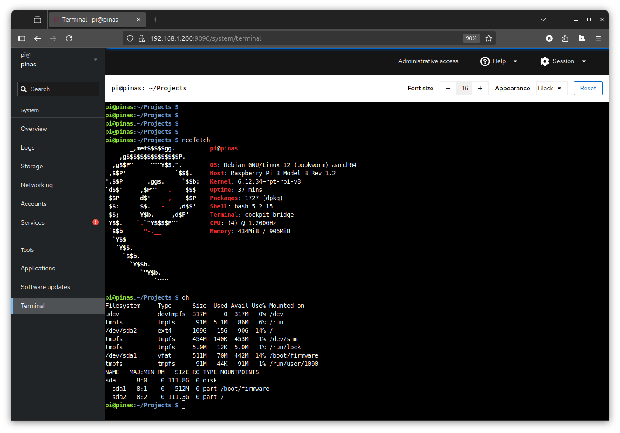
Task: Select the Terminal sidebar item
Action: (x=58, y=306)
